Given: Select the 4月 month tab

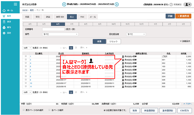Looking at the screenshot, I should [x=30, y=24].
